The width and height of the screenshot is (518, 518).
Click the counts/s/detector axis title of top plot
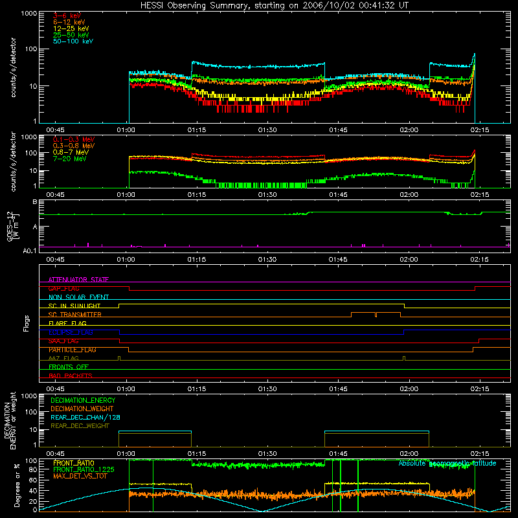pyautogui.click(x=13, y=67)
